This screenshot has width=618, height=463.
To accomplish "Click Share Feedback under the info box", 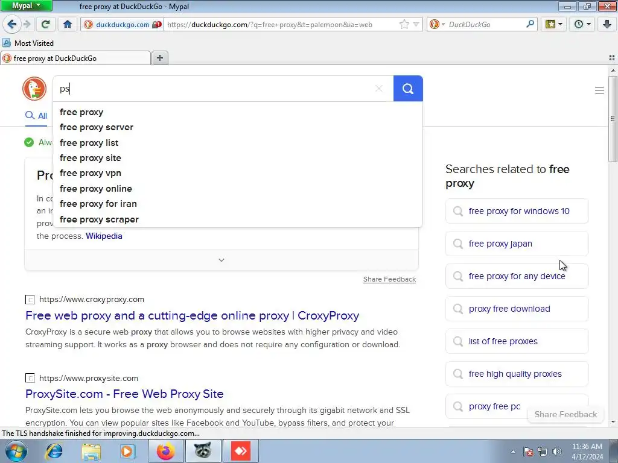I will [389, 279].
